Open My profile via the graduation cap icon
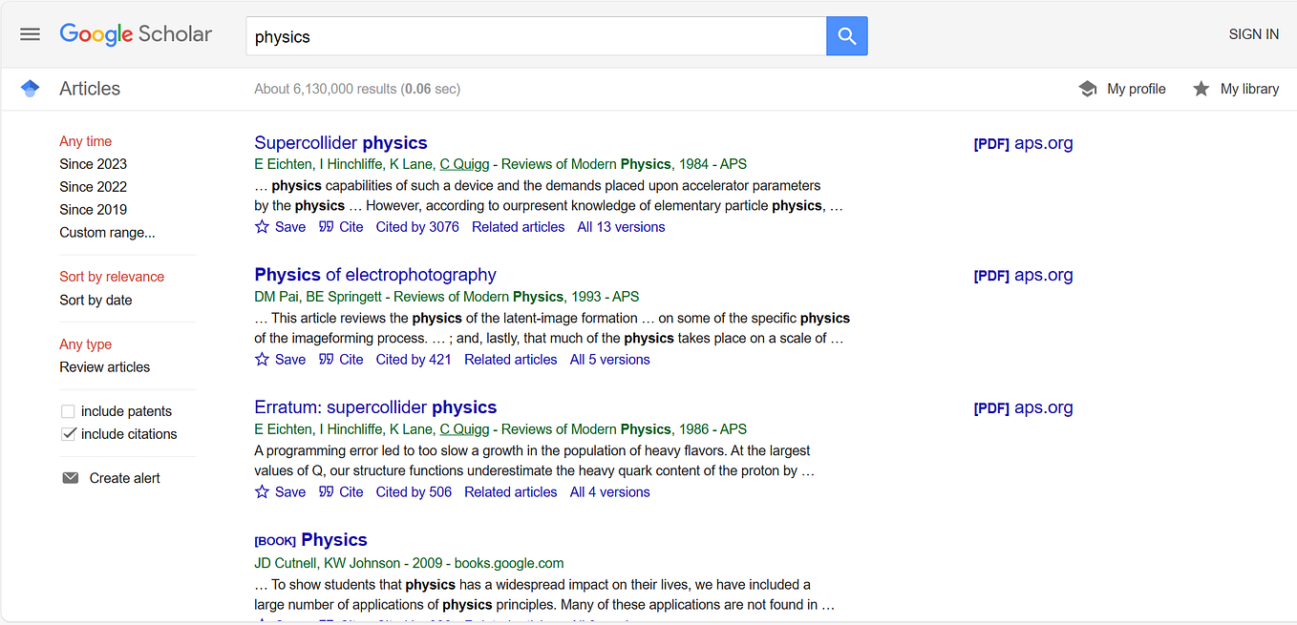The width and height of the screenshot is (1297, 625). (1088, 88)
